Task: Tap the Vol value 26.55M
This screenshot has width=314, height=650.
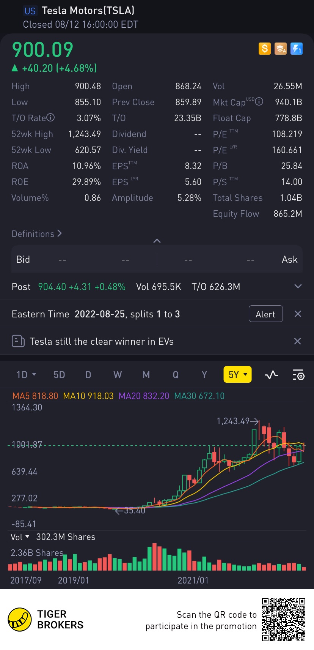Action: pyautogui.click(x=288, y=86)
